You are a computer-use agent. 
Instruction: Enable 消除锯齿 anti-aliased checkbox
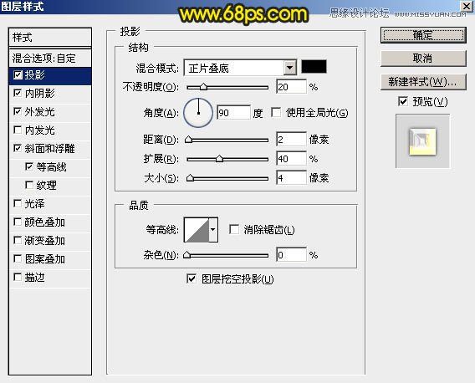234,229
